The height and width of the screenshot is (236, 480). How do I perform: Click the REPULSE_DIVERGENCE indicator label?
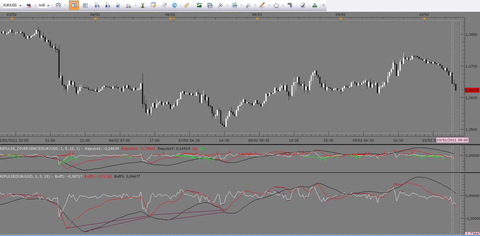(41, 149)
